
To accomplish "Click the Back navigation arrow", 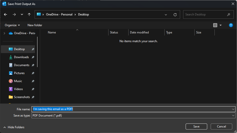I will tap(6, 14).
